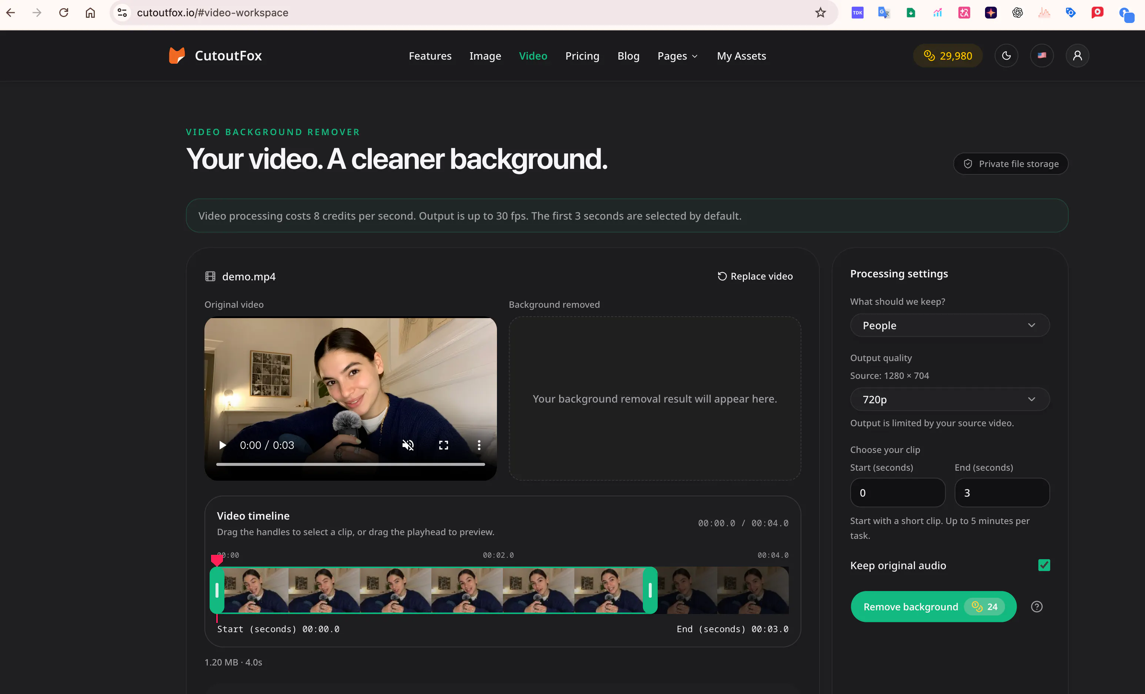Enter fullscreen on the original video
This screenshot has height=694, width=1145.
(443, 445)
